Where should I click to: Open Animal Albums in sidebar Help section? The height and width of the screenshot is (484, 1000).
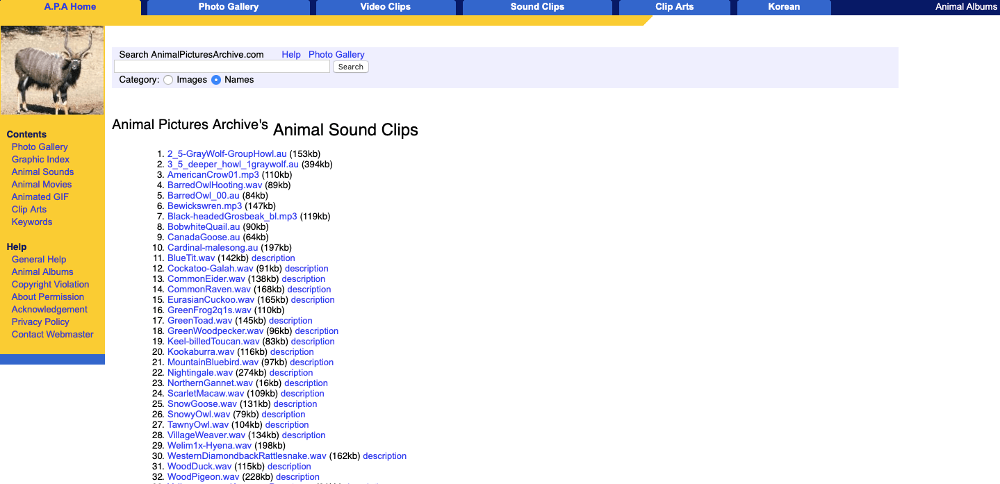point(42,272)
